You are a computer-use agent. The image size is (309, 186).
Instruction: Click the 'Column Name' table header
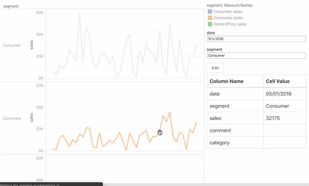(x=227, y=81)
